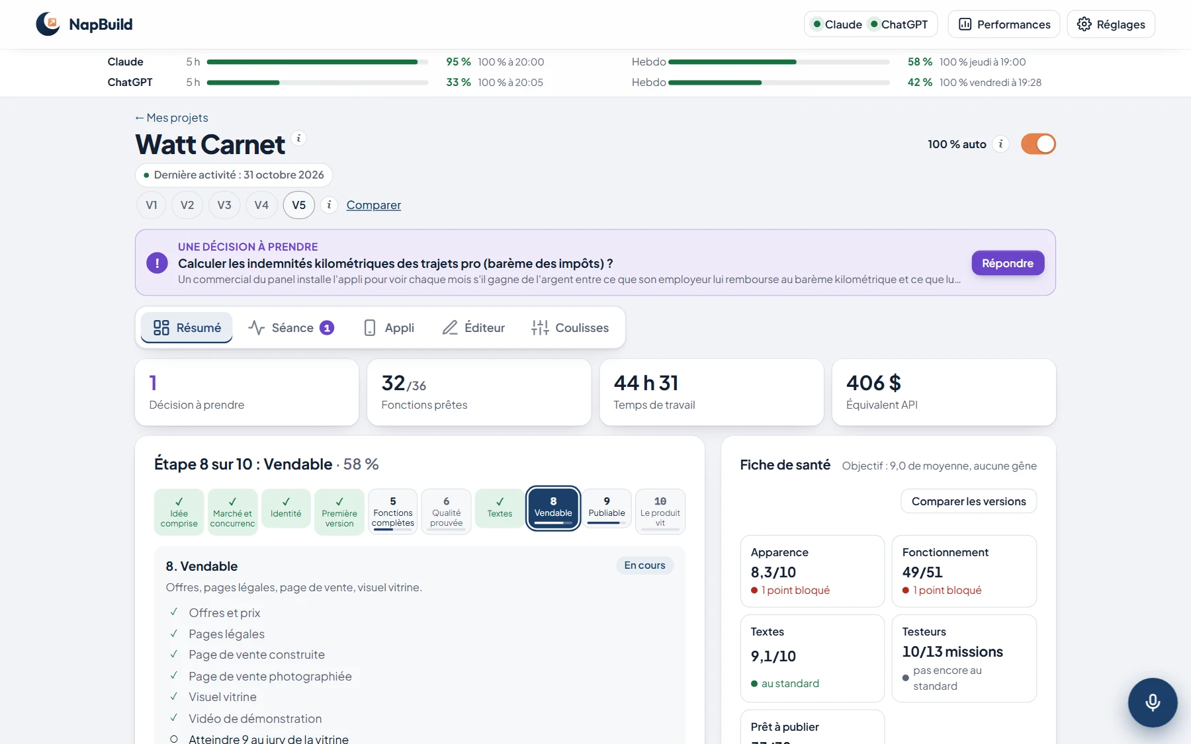This screenshot has height=744, width=1191.
Task: Select step 9 Publiable
Action: [607, 509]
